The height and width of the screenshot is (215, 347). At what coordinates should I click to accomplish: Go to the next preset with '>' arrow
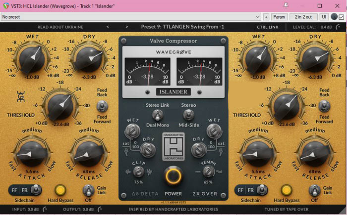click(127, 27)
